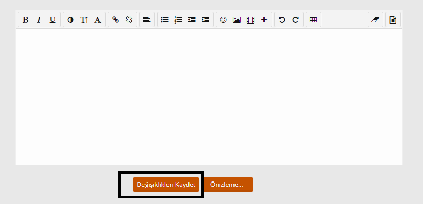Insert a numbered list

179,20
